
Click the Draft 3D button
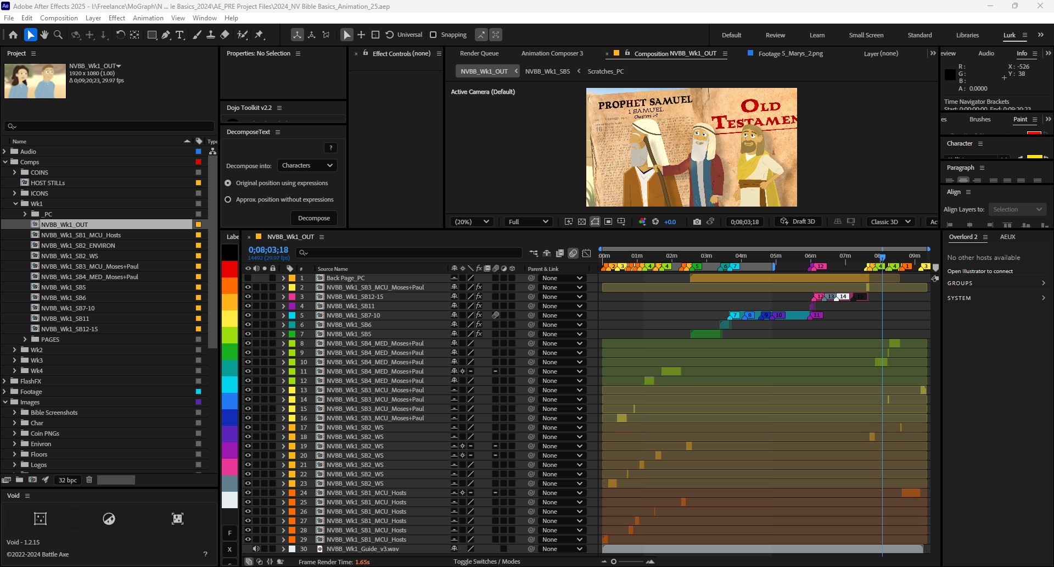point(798,221)
